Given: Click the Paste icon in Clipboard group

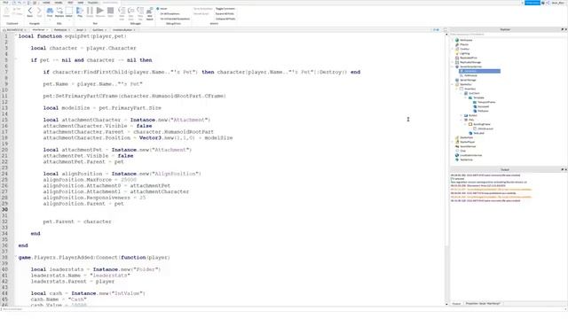Looking at the screenshot, I should pos(6,12).
